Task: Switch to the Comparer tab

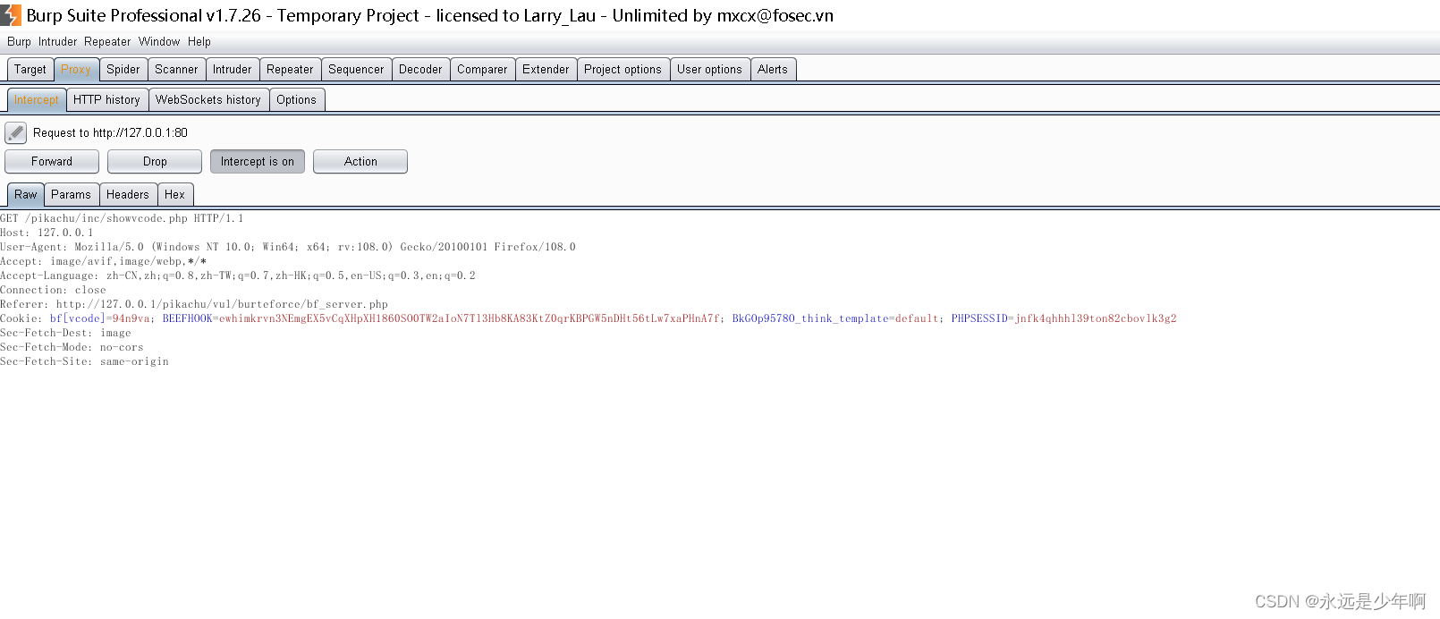Action: click(x=482, y=70)
